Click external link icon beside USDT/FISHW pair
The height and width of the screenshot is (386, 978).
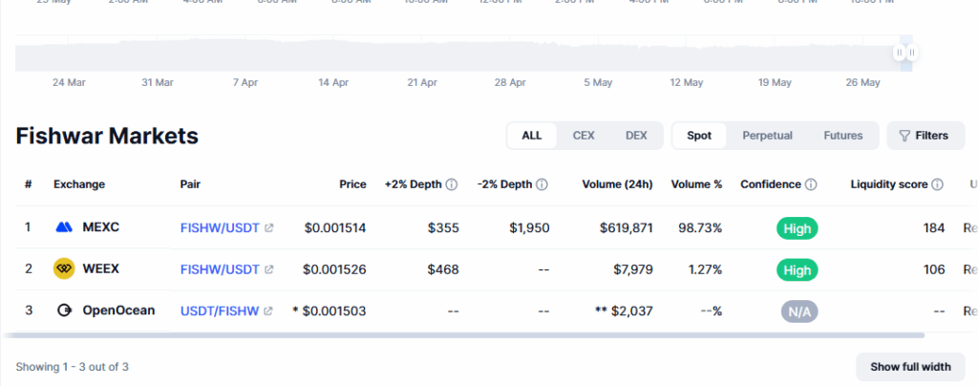[268, 311]
